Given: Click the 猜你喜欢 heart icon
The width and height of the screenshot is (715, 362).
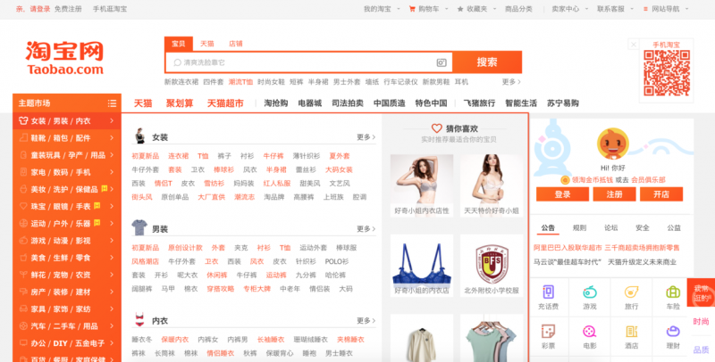Looking at the screenshot, I should coord(436,128).
